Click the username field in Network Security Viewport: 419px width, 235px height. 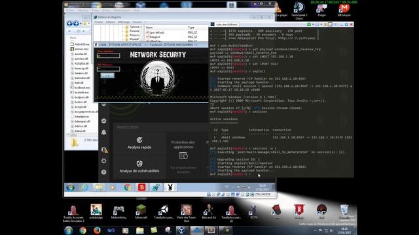(x=108, y=55)
